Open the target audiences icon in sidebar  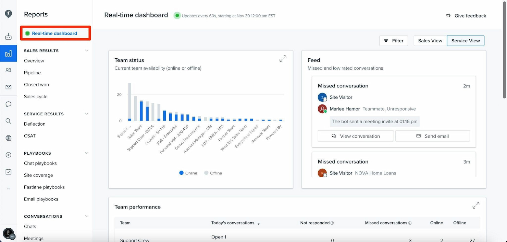click(x=9, y=138)
